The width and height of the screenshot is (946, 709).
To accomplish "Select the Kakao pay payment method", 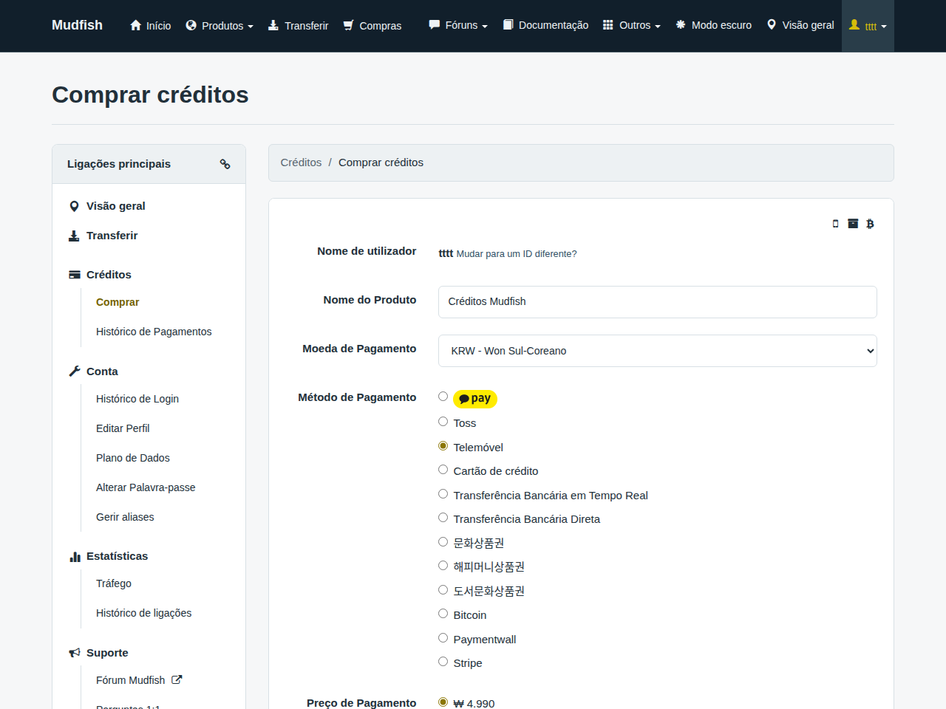I will (443, 397).
